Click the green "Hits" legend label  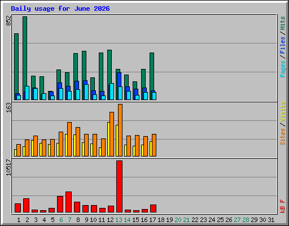(282, 23)
